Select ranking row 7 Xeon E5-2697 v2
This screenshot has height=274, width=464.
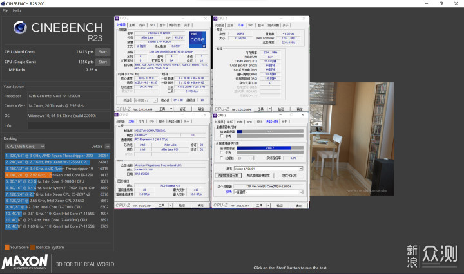click(x=57, y=194)
